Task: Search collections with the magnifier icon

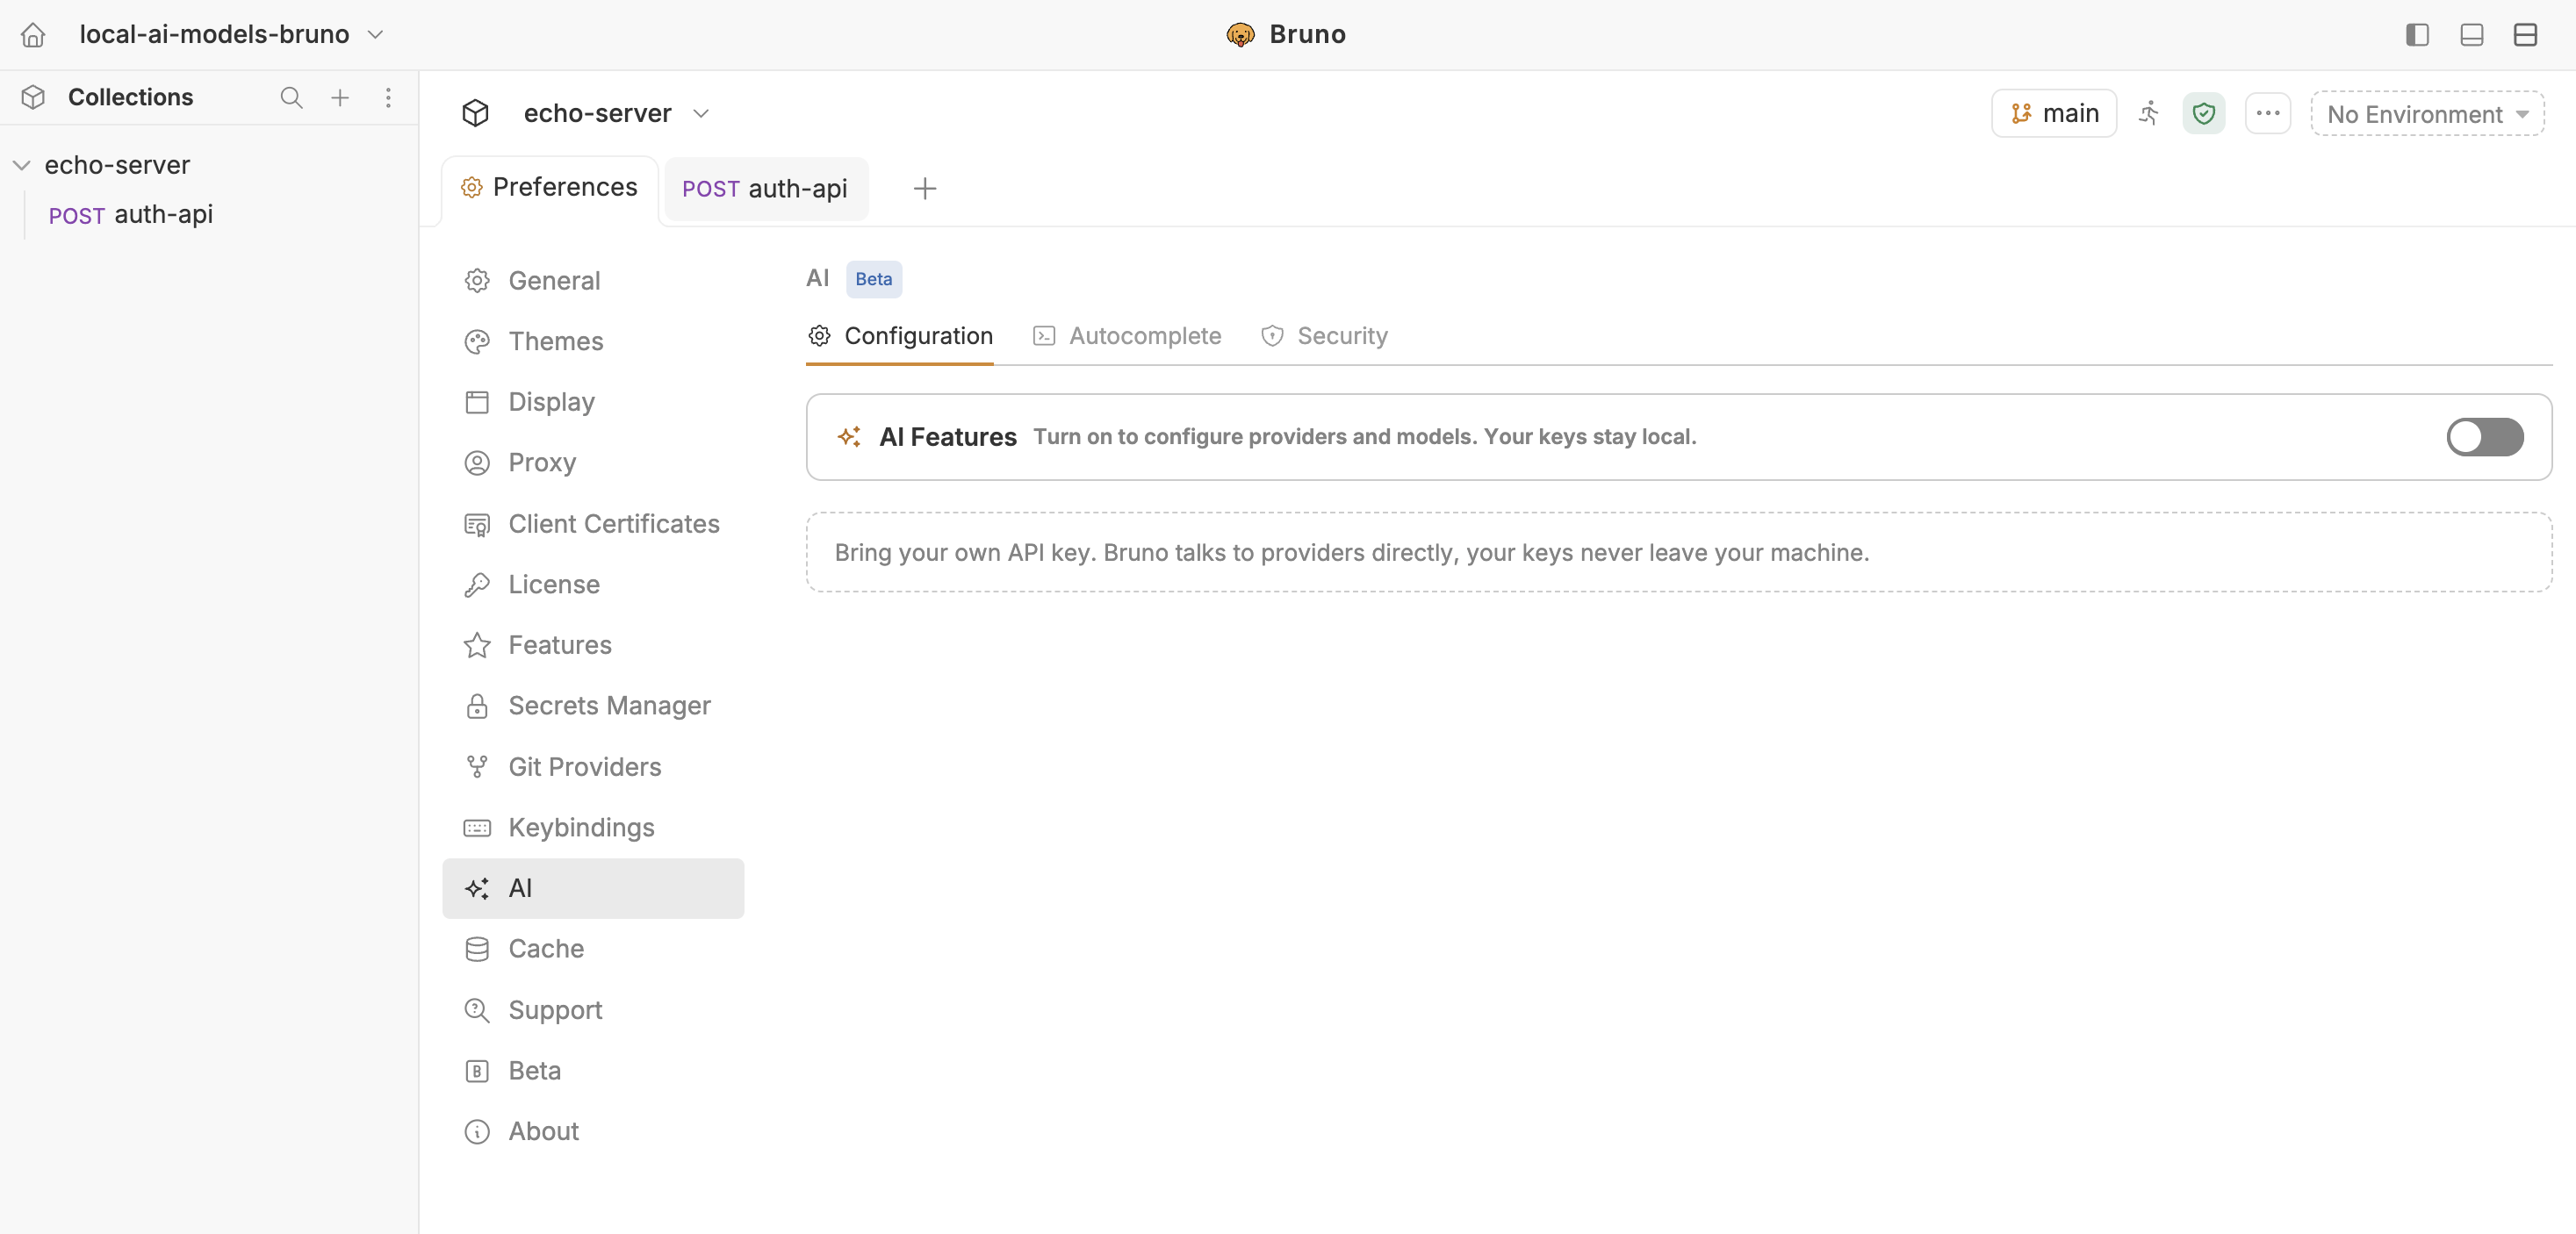Action: pyautogui.click(x=291, y=97)
